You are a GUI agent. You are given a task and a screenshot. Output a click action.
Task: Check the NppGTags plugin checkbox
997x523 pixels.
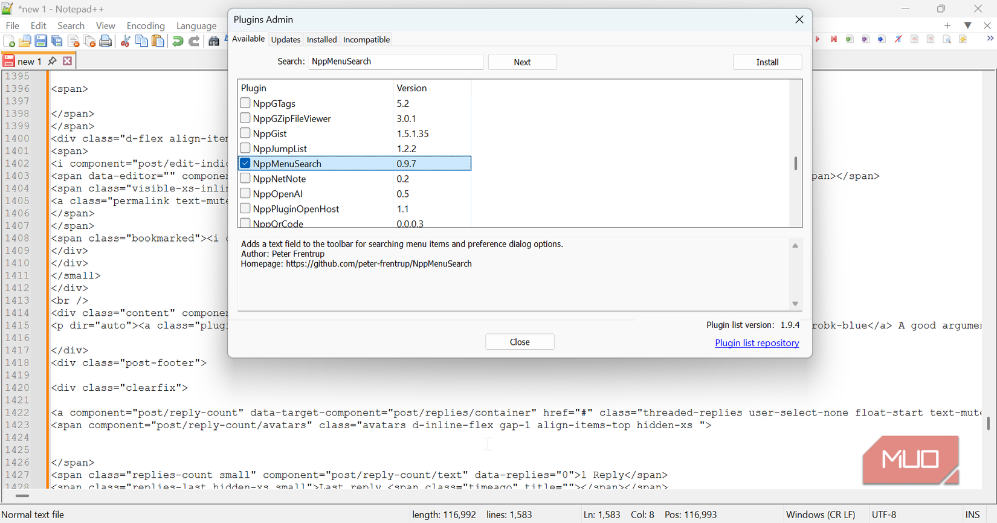click(x=245, y=103)
